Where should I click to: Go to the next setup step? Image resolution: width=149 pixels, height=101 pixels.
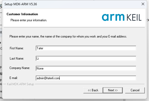[113, 90]
